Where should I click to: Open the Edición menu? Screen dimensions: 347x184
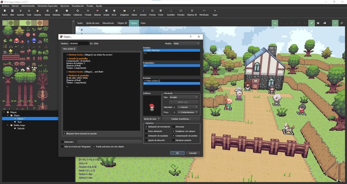15,6
